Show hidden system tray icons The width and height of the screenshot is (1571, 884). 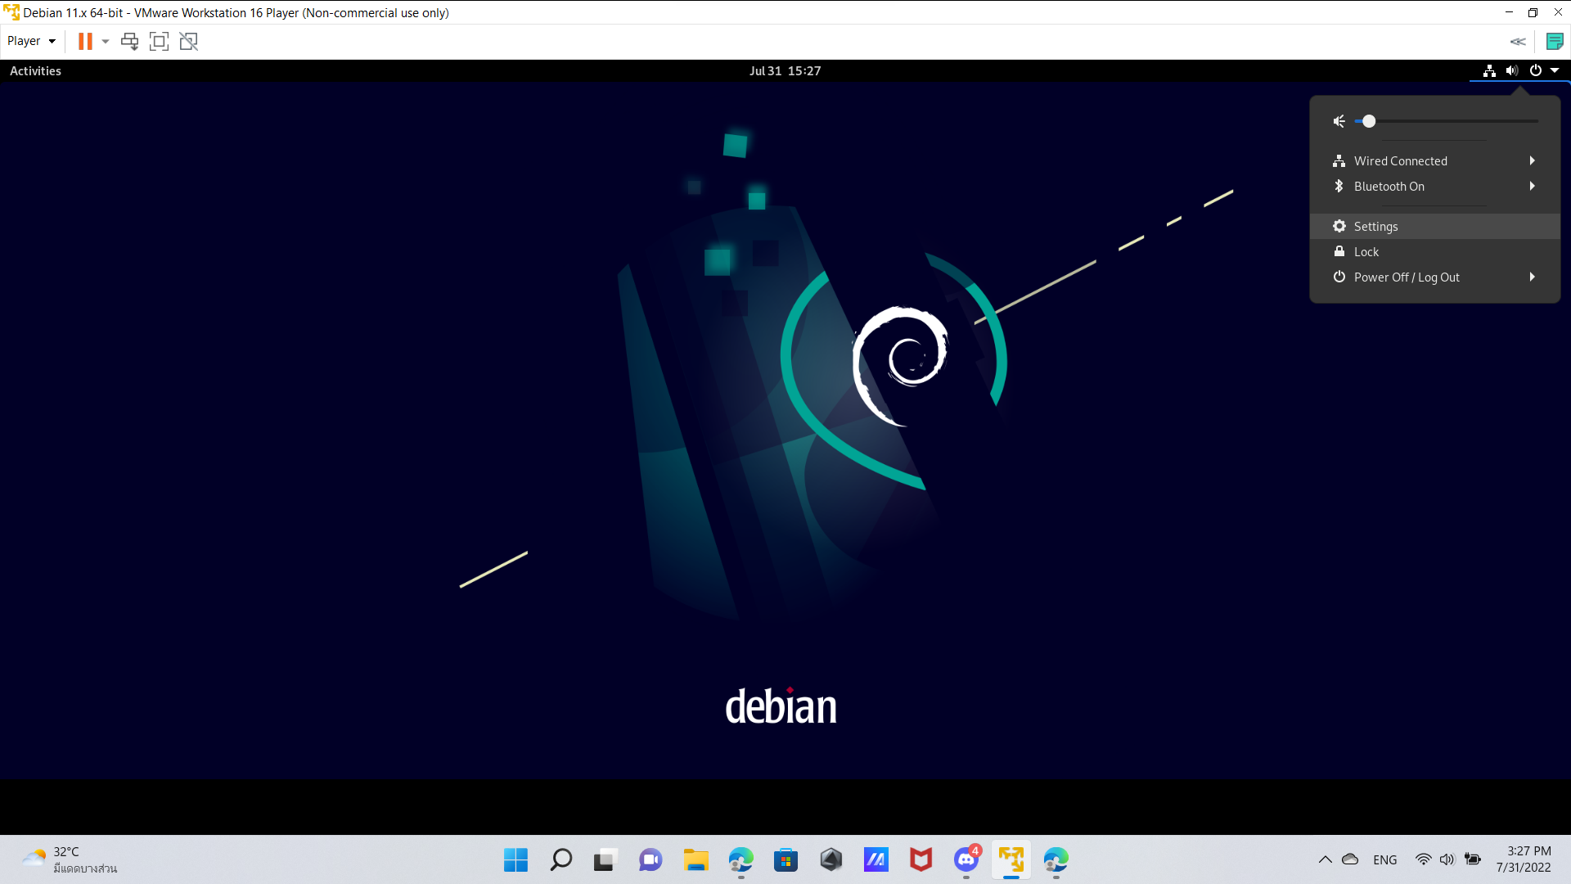click(1325, 860)
